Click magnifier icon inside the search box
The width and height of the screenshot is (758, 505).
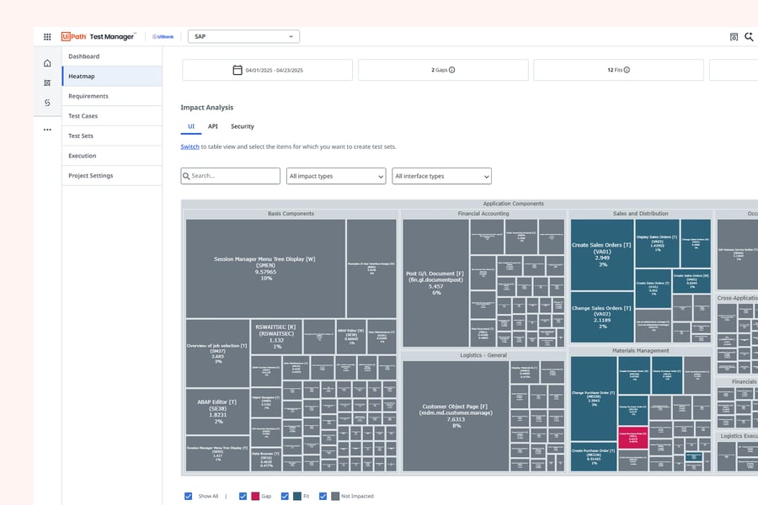tap(186, 176)
